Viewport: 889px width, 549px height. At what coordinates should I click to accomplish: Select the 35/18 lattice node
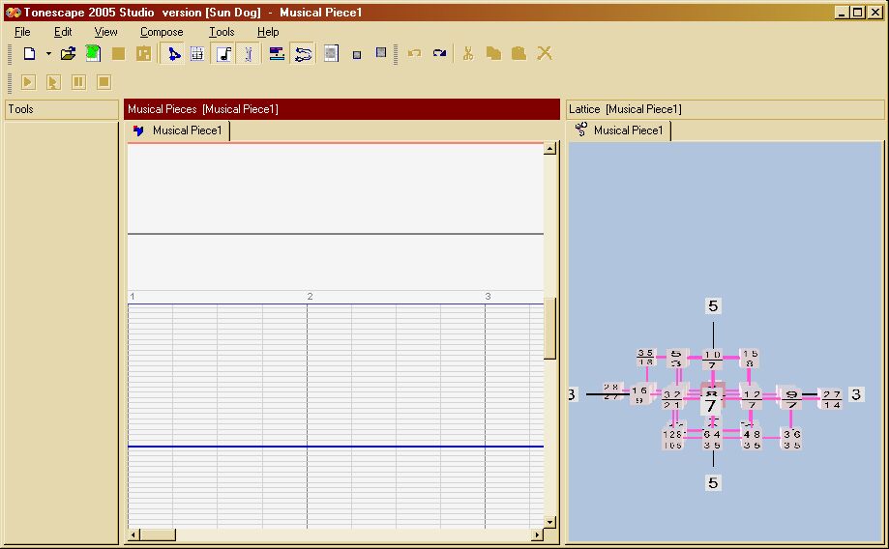pyautogui.click(x=645, y=357)
